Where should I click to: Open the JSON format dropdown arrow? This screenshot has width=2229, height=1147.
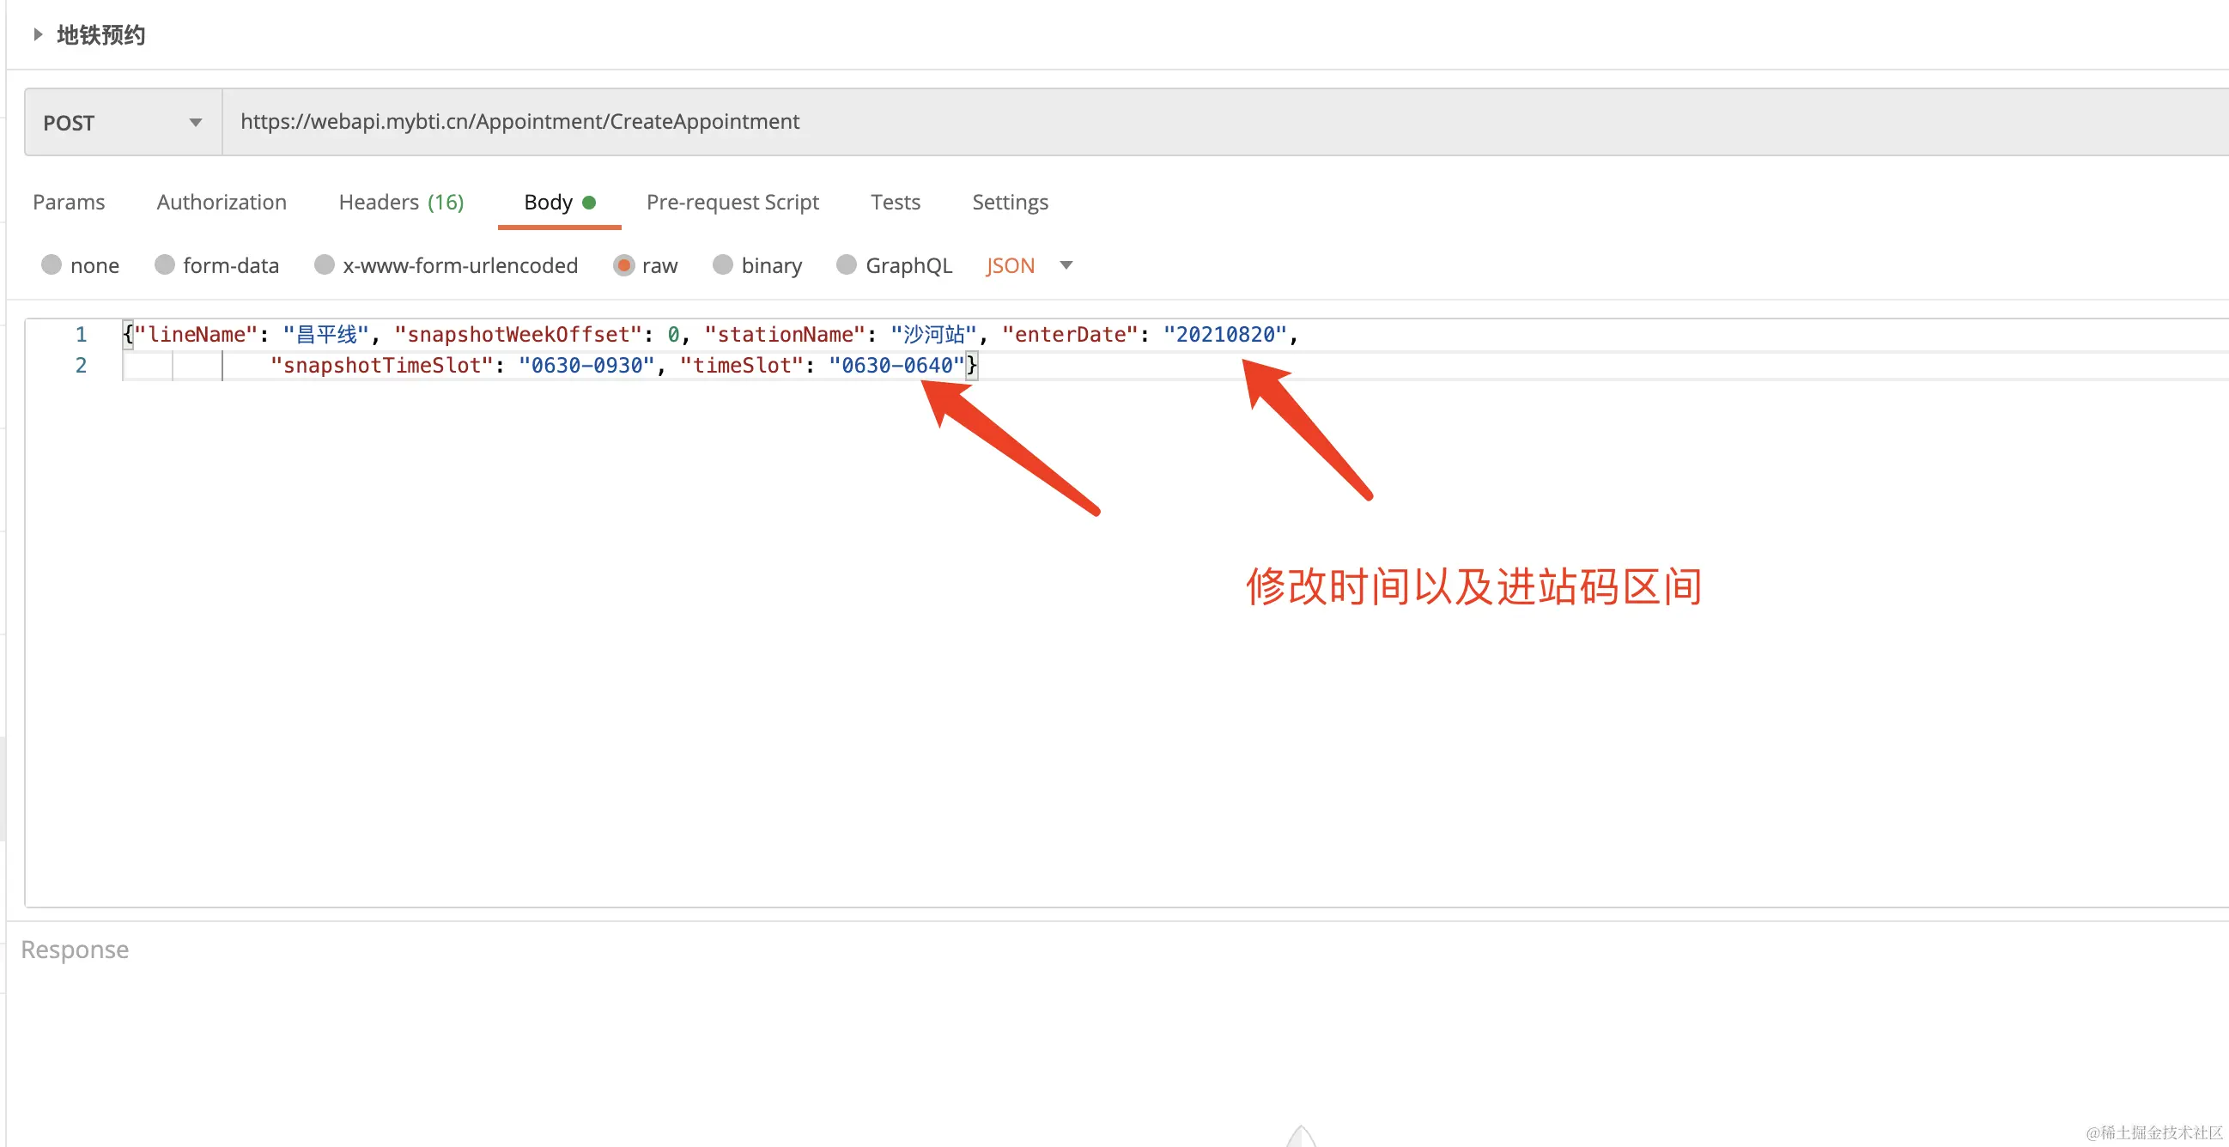click(1066, 264)
